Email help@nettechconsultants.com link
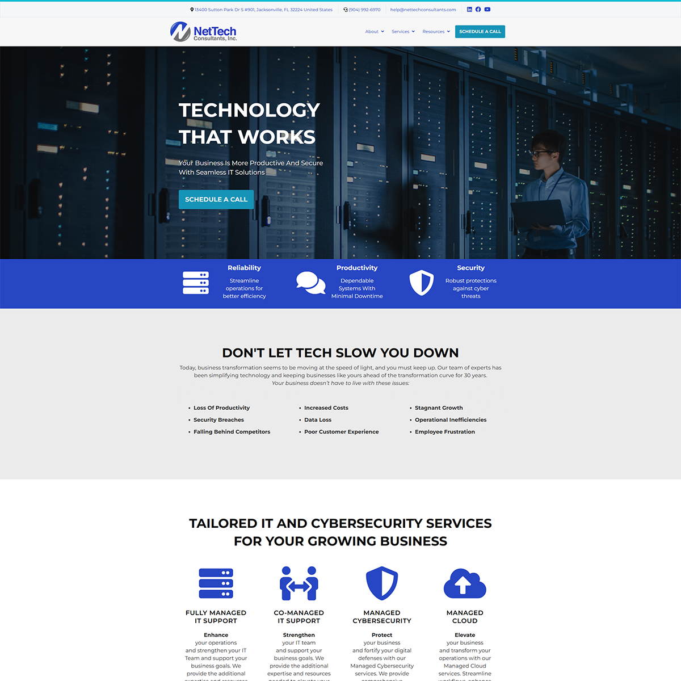 pyautogui.click(x=423, y=10)
